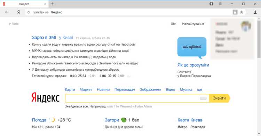Open Карти service link

[70, 89]
